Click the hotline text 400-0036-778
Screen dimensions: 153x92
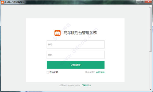tap(74, 85)
